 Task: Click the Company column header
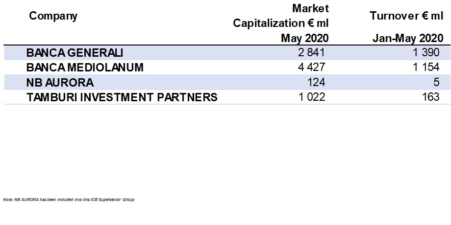pyautogui.click(x=53, y=16)
